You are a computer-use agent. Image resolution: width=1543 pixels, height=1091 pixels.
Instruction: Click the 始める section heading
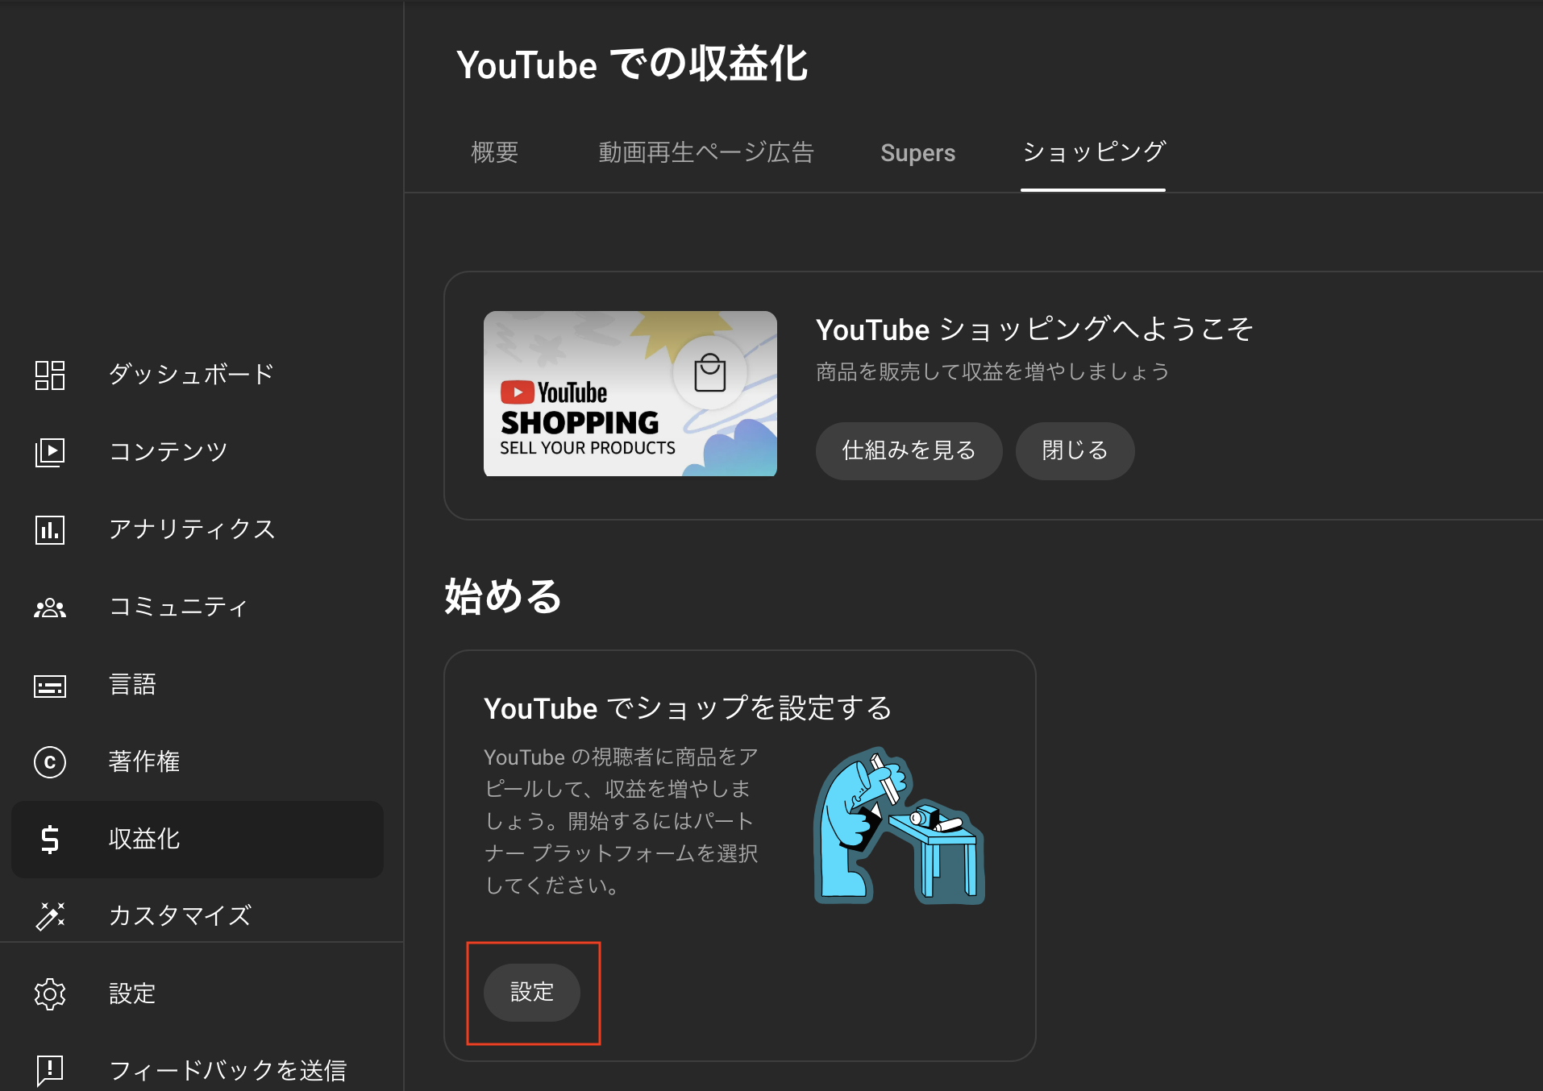pyautogui.click(x=503, y=596)
